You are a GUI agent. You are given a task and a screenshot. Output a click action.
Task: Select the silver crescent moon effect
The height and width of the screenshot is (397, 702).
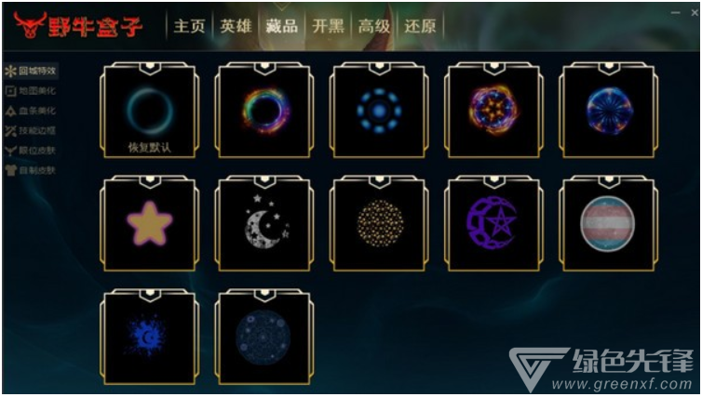pyautogui.click(x=264, y=223)
